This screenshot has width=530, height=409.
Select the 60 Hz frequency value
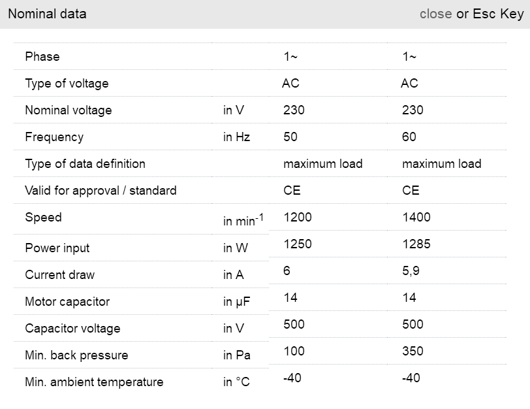409,137
